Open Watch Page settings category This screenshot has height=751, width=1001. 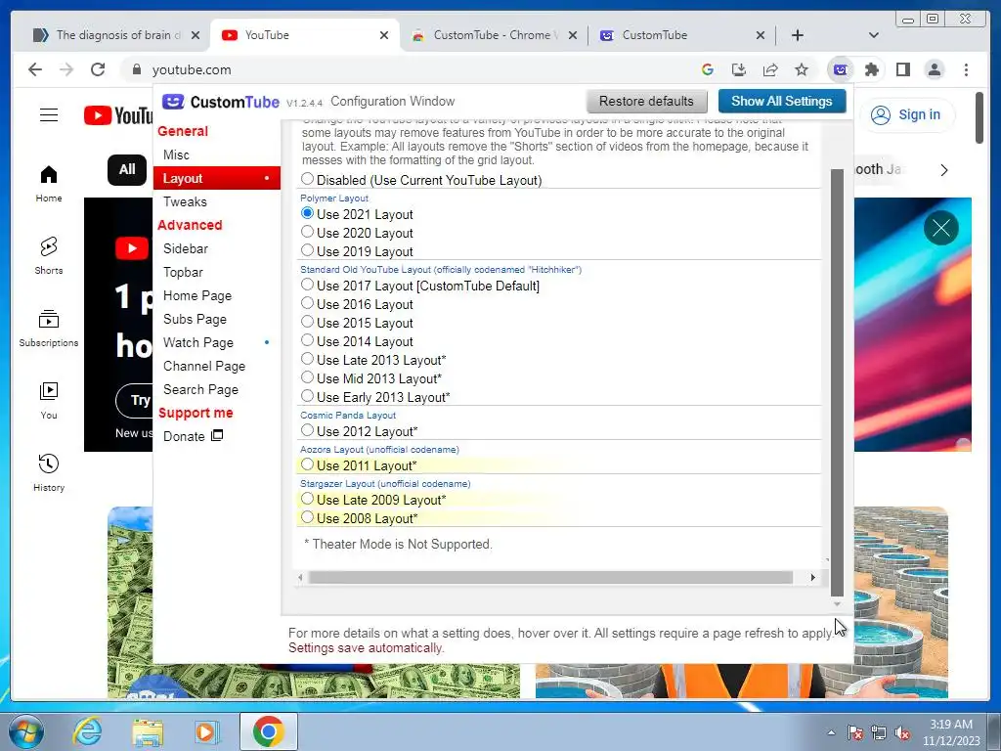point(198,343)
